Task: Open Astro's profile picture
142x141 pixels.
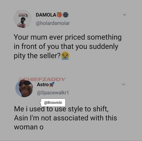Action: (x=24, y=88)
